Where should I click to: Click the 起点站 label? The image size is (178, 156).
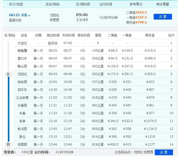tap(53, 43)
